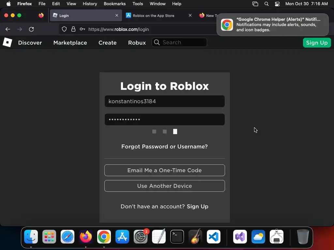Image resolution: width=334 pixels, height=250 pixels.
Task: Open the Firefox application menu
Action: point(24,4)
